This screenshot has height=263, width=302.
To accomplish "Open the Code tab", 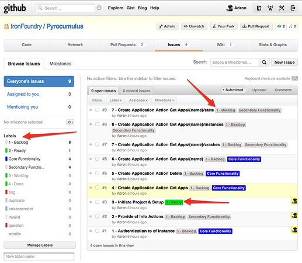I will click(27, 45).
